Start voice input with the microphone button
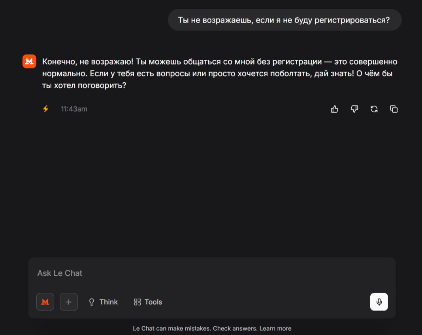Image resolution: width=422 pixels, height=335 pixels. point(379,302)
